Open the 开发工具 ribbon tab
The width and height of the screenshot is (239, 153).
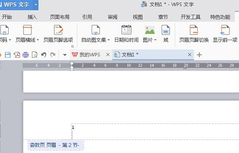coord(191,17)
